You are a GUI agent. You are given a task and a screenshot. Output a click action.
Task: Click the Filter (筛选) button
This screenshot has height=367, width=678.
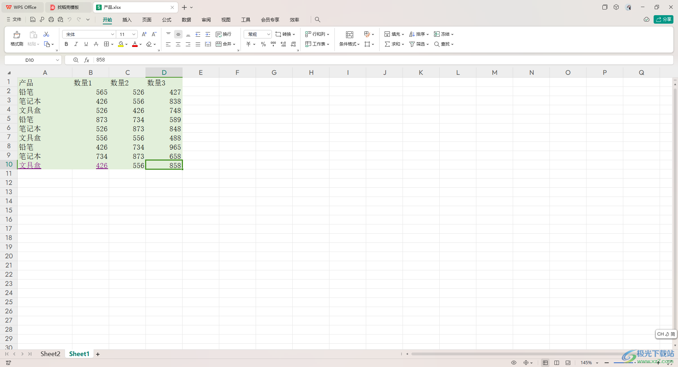coord(419,44)
